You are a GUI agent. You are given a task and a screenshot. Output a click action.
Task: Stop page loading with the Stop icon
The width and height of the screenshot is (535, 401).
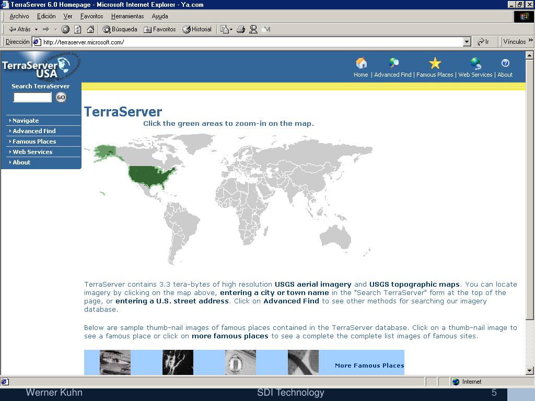65,29
